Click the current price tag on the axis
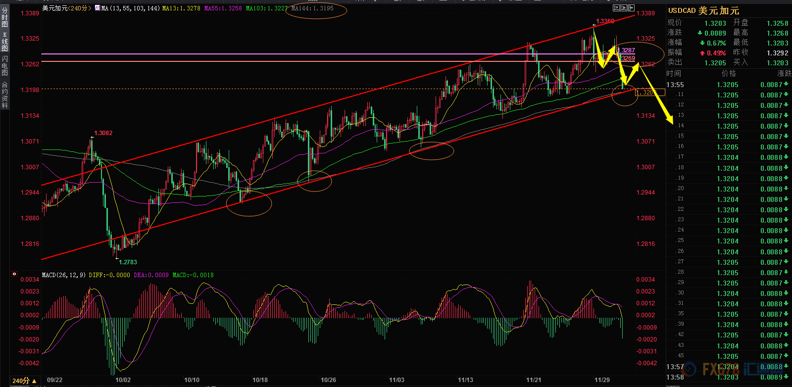This screenshot has height=387, width=792. tap(650, 93)
